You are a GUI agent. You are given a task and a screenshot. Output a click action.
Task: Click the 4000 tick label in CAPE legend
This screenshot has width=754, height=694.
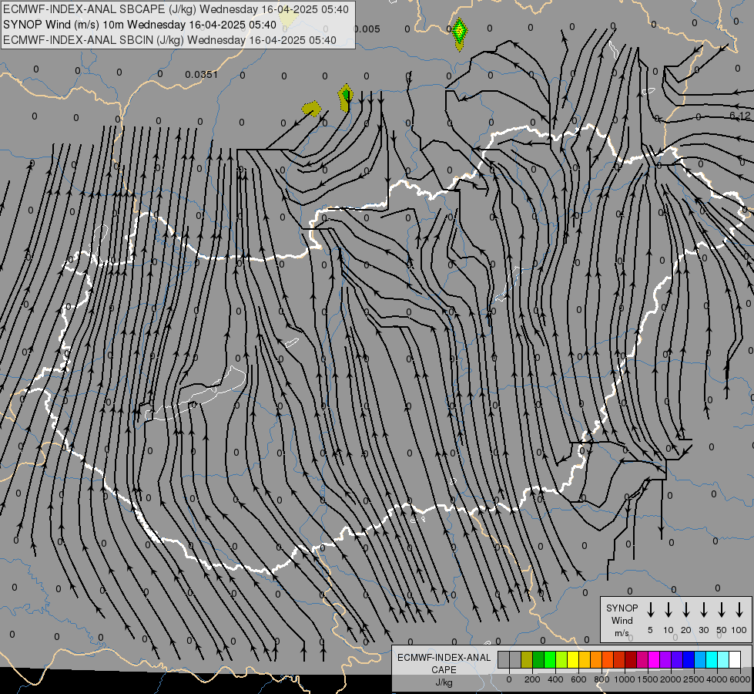coord(717,679)
